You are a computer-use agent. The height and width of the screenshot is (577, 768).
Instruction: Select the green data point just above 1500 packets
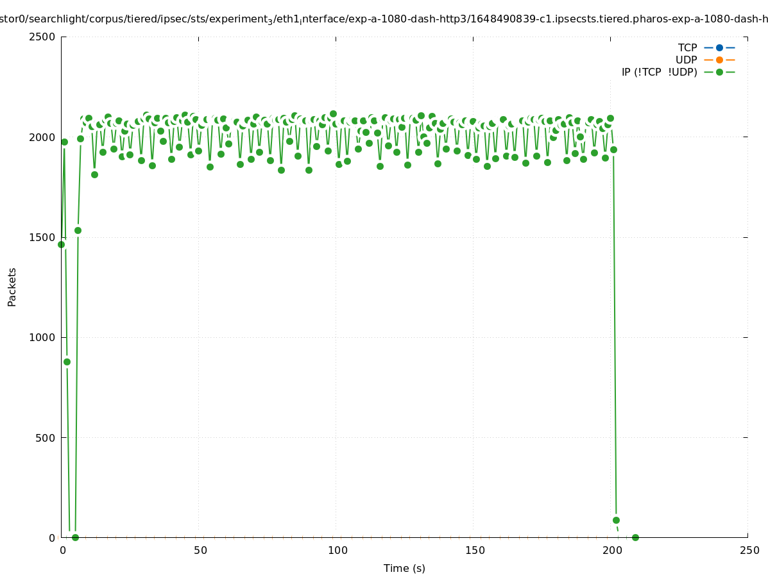point(78,230)
